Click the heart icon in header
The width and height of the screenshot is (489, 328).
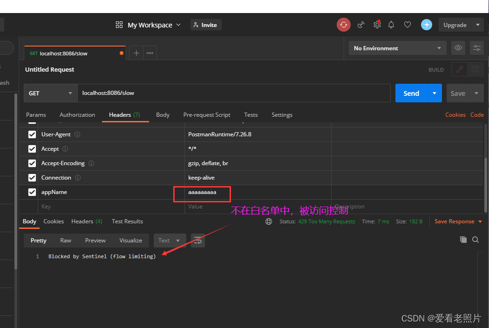pyautogui.click(x=407, y=25)
